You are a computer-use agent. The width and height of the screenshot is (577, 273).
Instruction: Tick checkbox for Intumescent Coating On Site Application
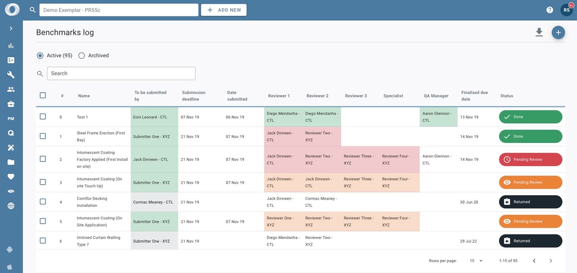tap(43, 221)
